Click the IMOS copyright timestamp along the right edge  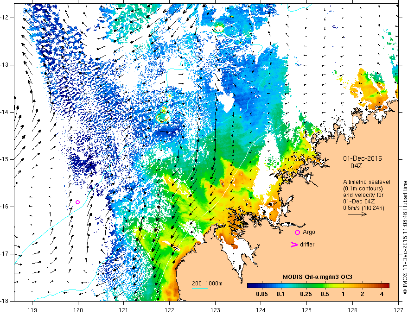click(405, 238)
